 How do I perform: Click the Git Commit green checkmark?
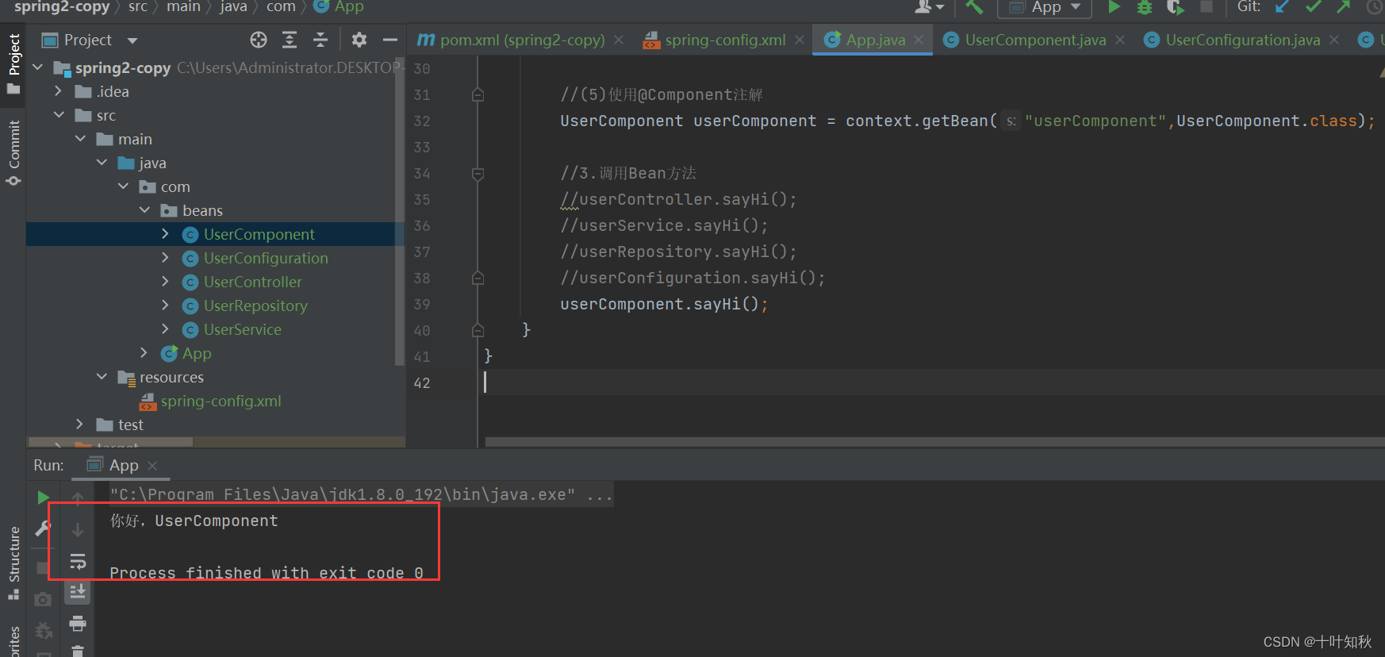click(x=1313, y=7)
